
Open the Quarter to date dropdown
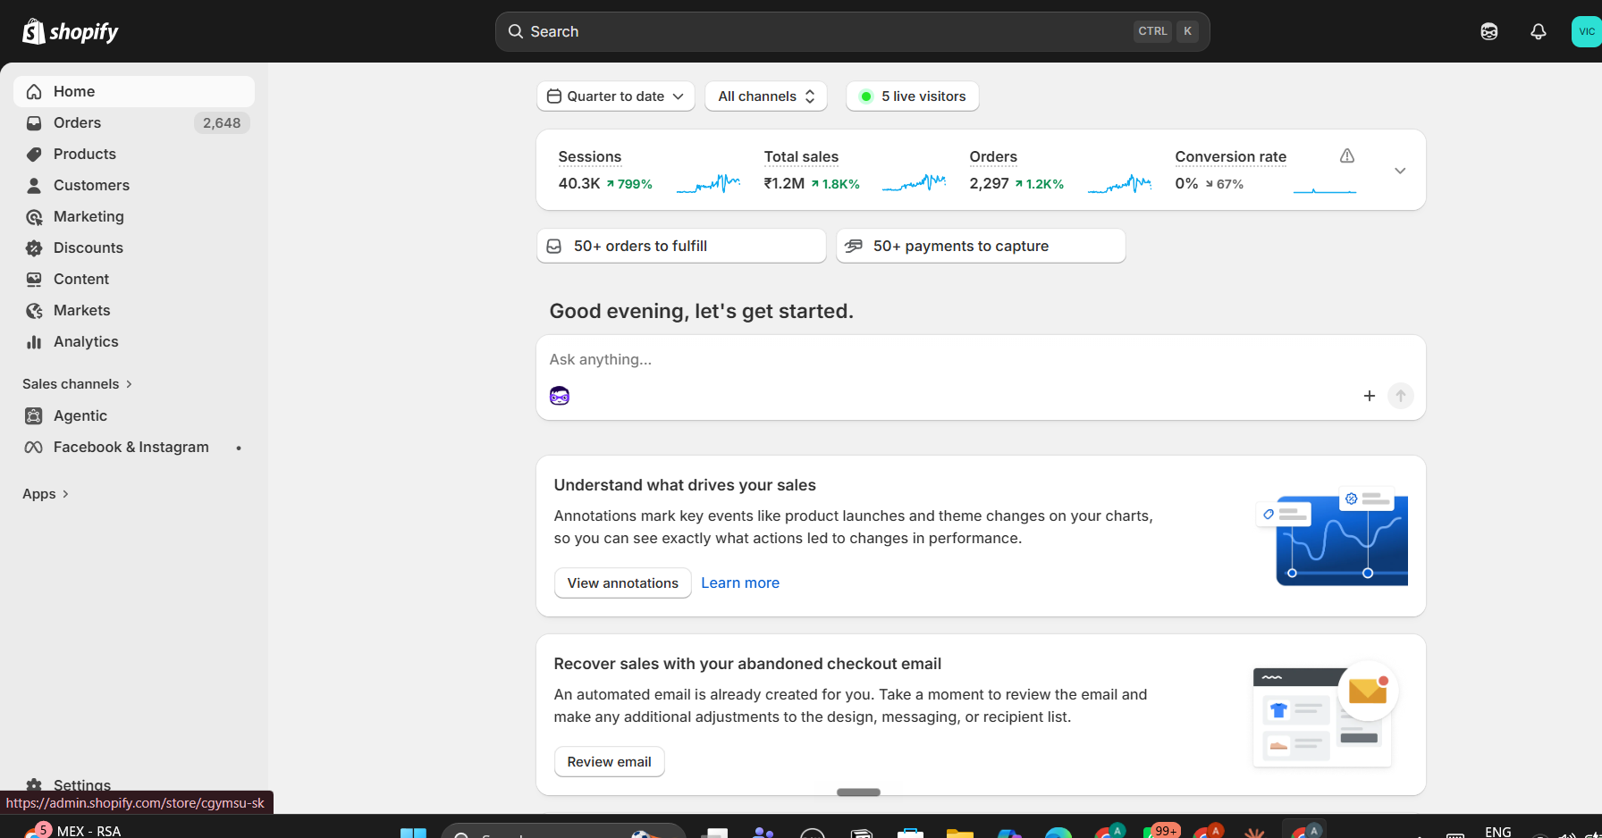(616, 96)
